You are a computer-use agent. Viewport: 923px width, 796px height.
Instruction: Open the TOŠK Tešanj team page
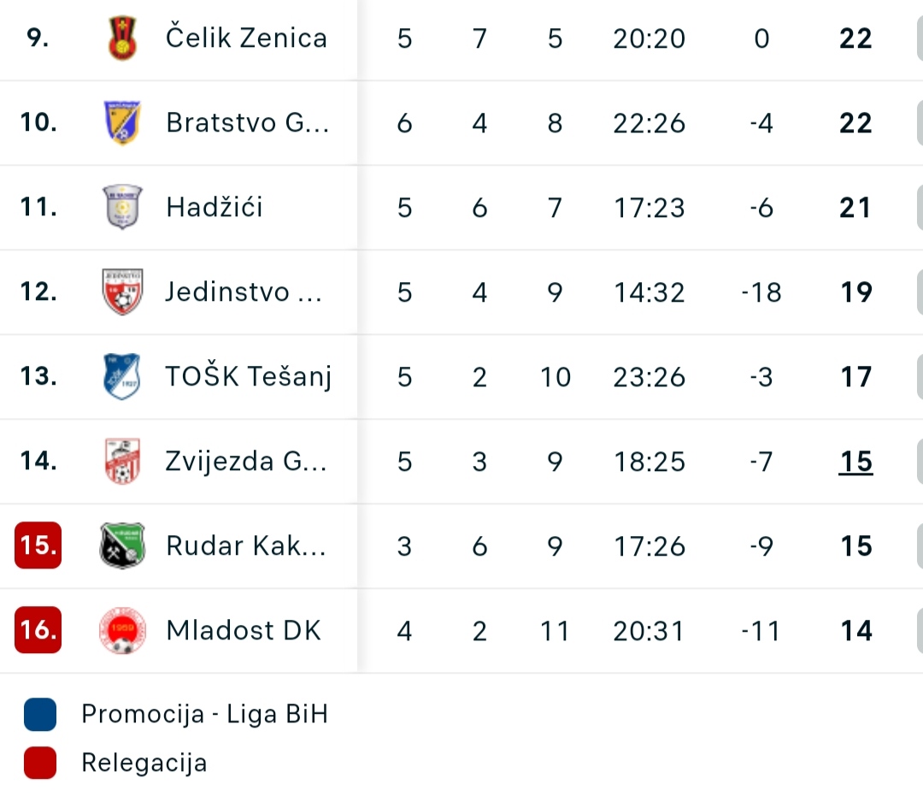point(249,376)
